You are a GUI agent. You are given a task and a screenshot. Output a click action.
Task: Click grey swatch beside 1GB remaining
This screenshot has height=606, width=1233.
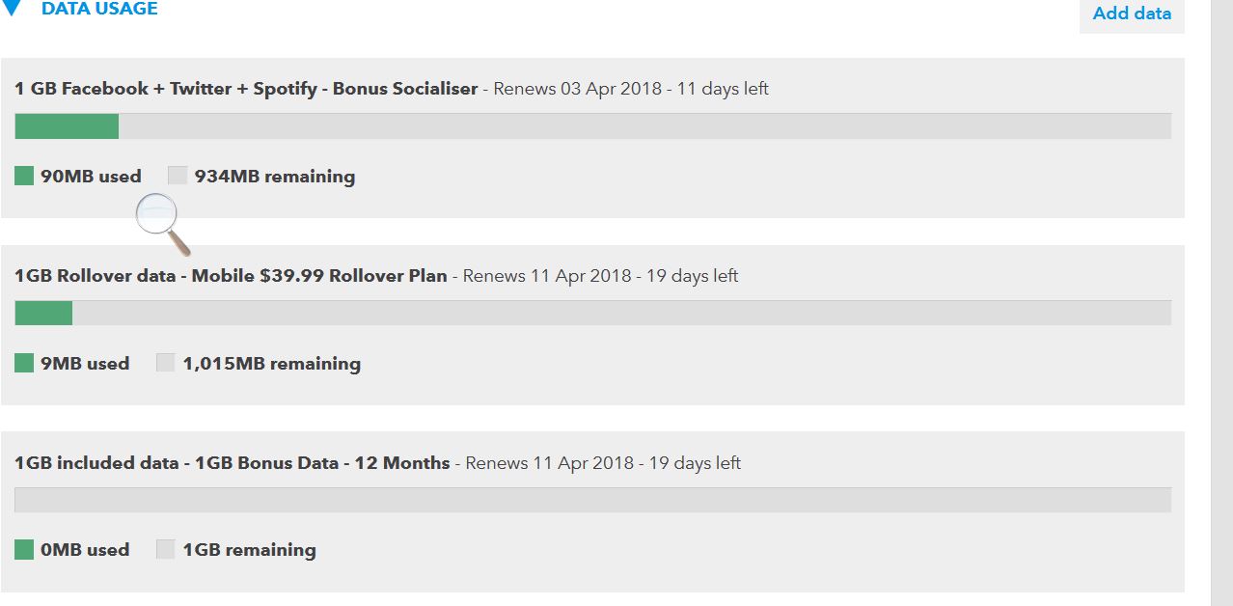tap(166, 549)
